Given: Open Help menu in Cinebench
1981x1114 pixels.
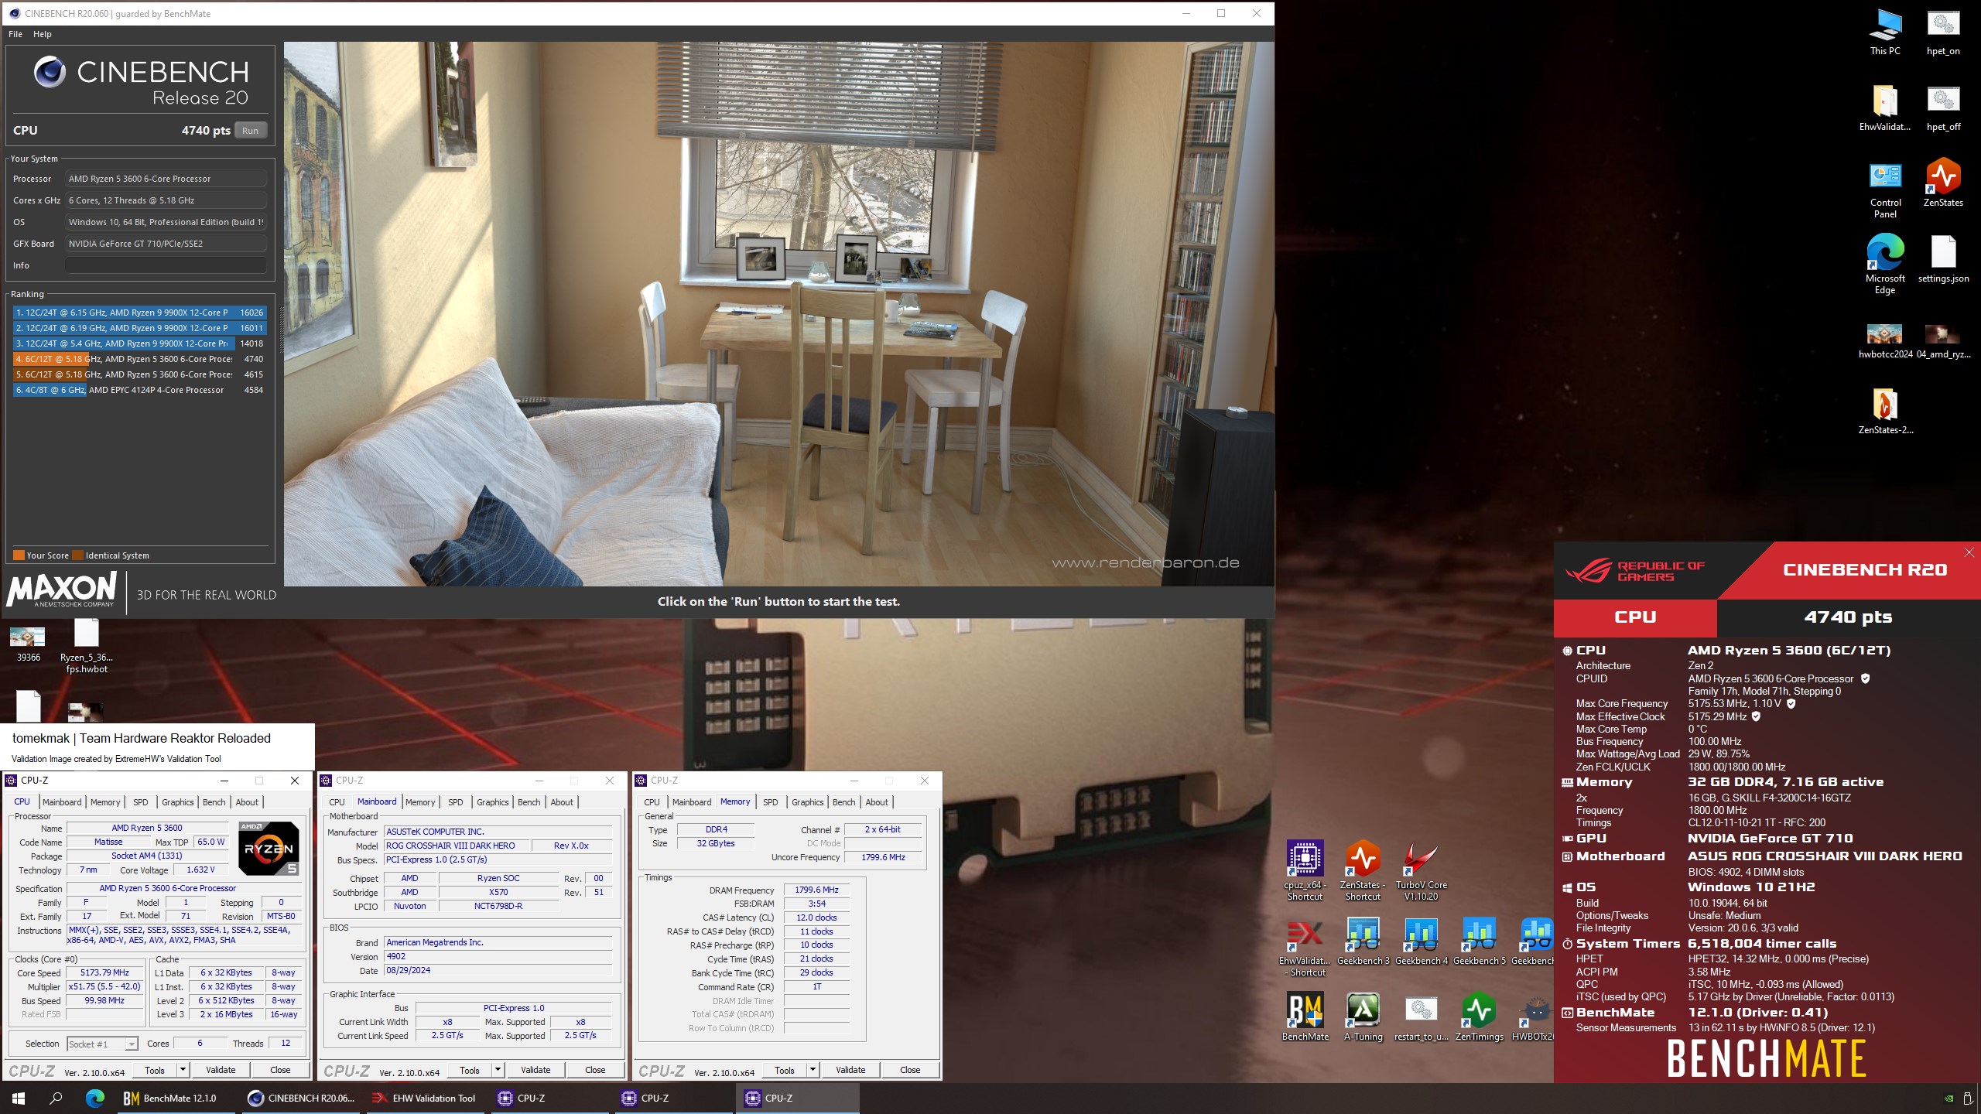Looking at the screenshot, I should 43,34.
